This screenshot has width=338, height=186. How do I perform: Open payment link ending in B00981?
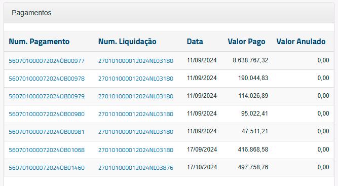click(x=47, y=132)
